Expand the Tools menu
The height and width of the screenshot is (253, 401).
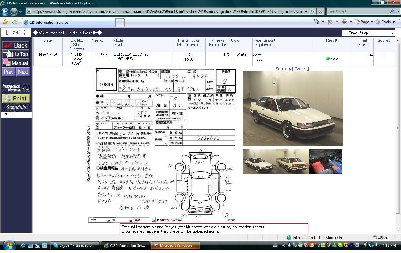(385, 22)
